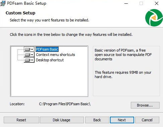Click the installer icon in the title bar

pyautogui.click(x=3, y=3)
